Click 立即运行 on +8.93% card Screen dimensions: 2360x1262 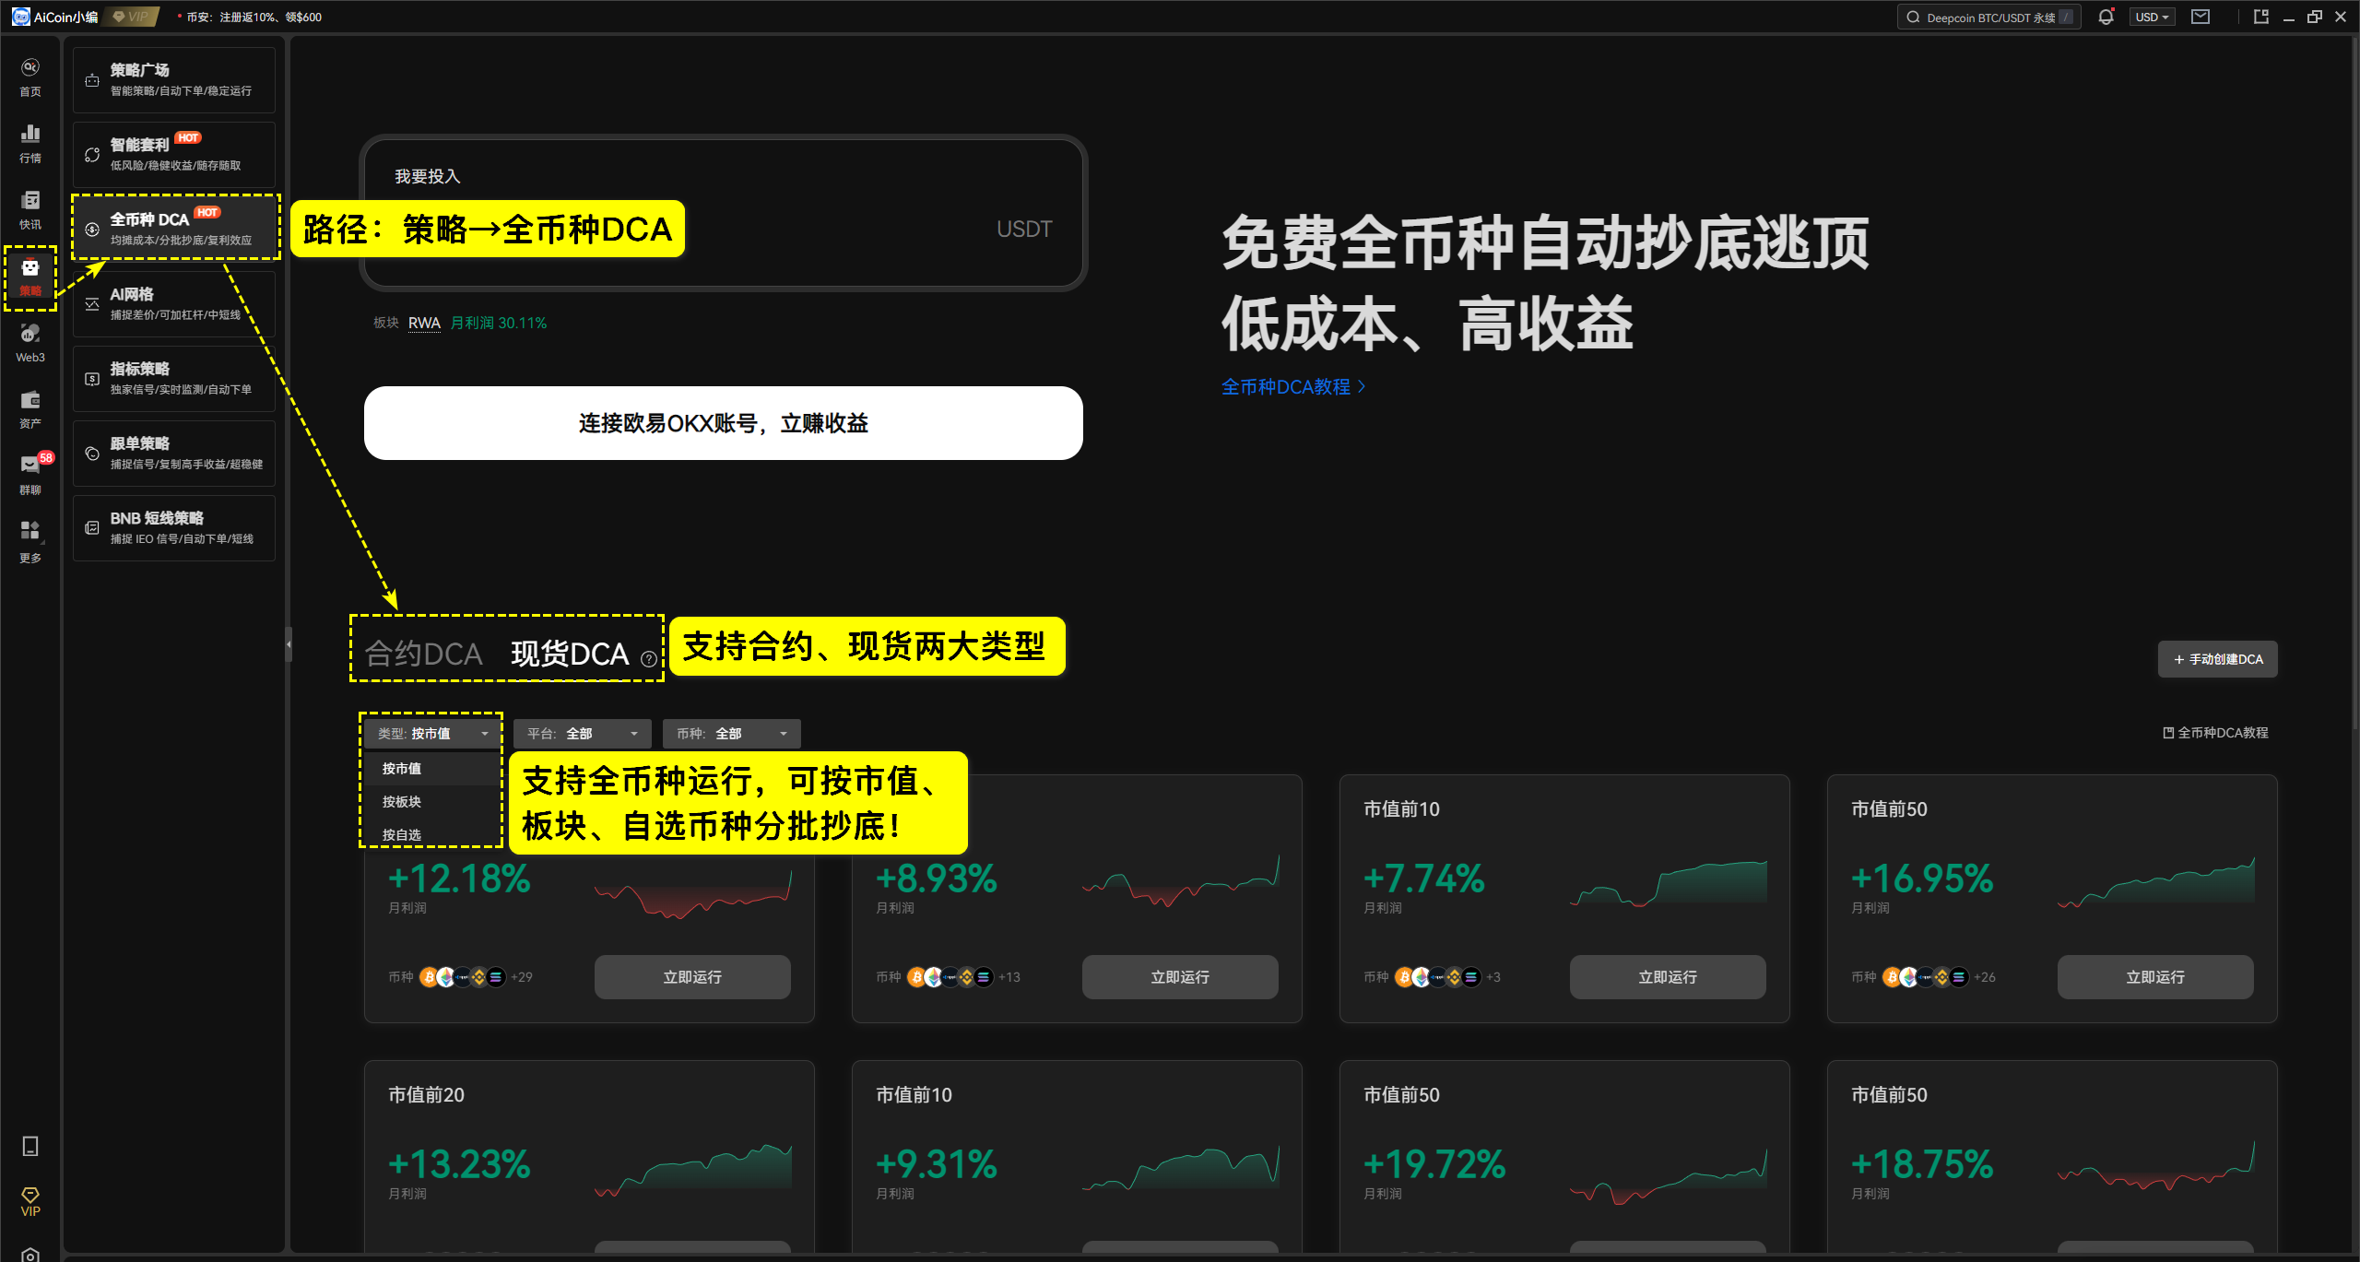point(1180,977)
